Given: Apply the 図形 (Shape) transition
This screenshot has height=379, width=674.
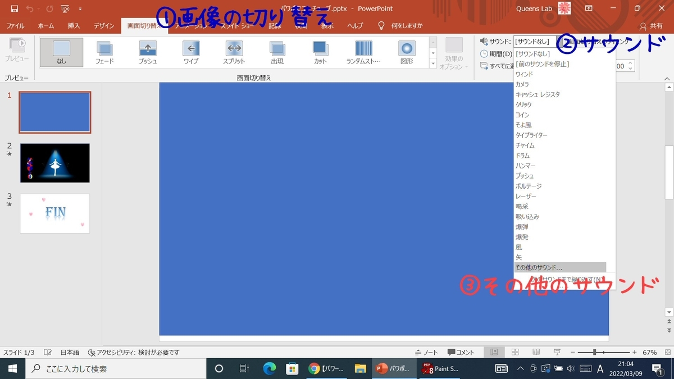Looking at the screenshot, I should pyautogui.click(x=406, y=52).
